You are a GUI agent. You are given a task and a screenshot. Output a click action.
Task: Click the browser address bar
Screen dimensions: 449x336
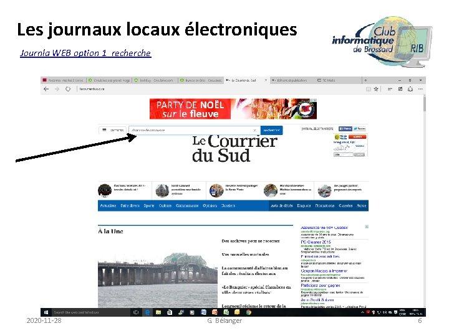tap(221, 89)
